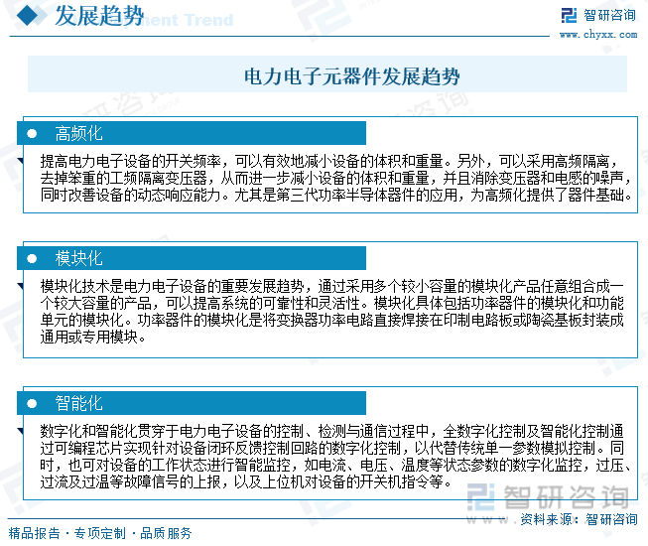Viewport: 648px width, 546px height.
Task: Open the www.chyxx.com link
Action: 598,35
